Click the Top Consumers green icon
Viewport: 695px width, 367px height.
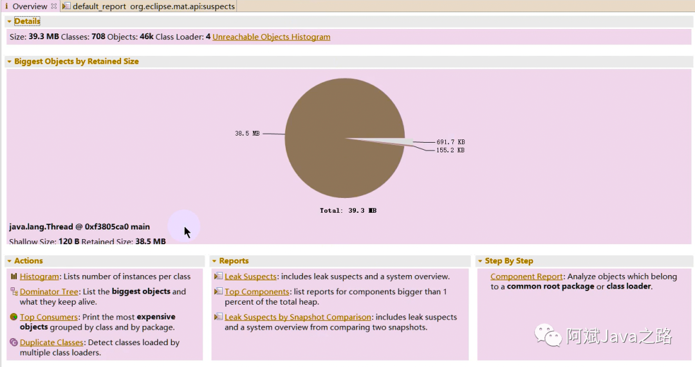(14, 317)
